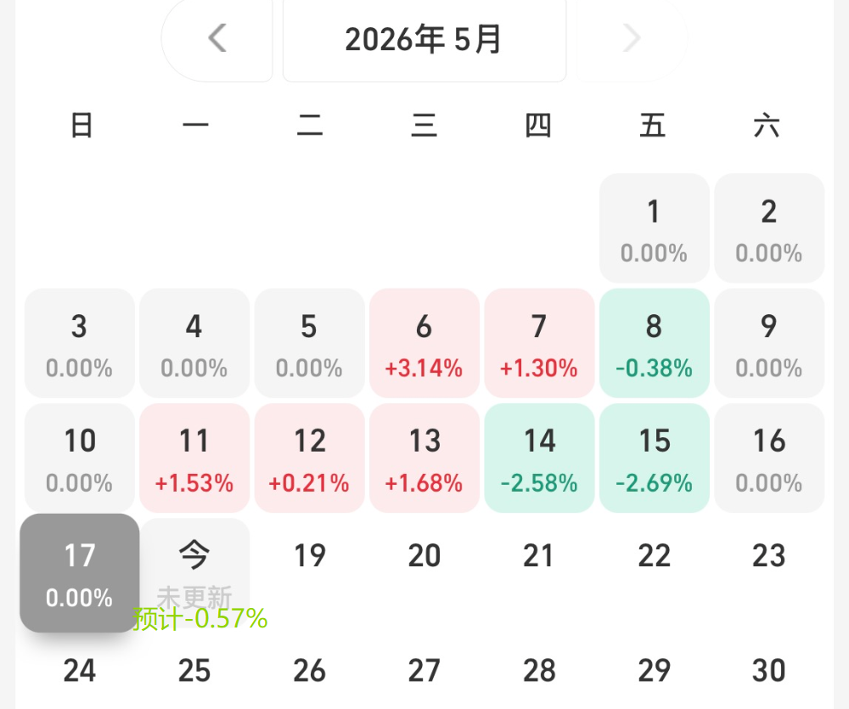This screenshot has width=849, height=709.
Task: Select May 9 day cell
Action: (769, 343)
